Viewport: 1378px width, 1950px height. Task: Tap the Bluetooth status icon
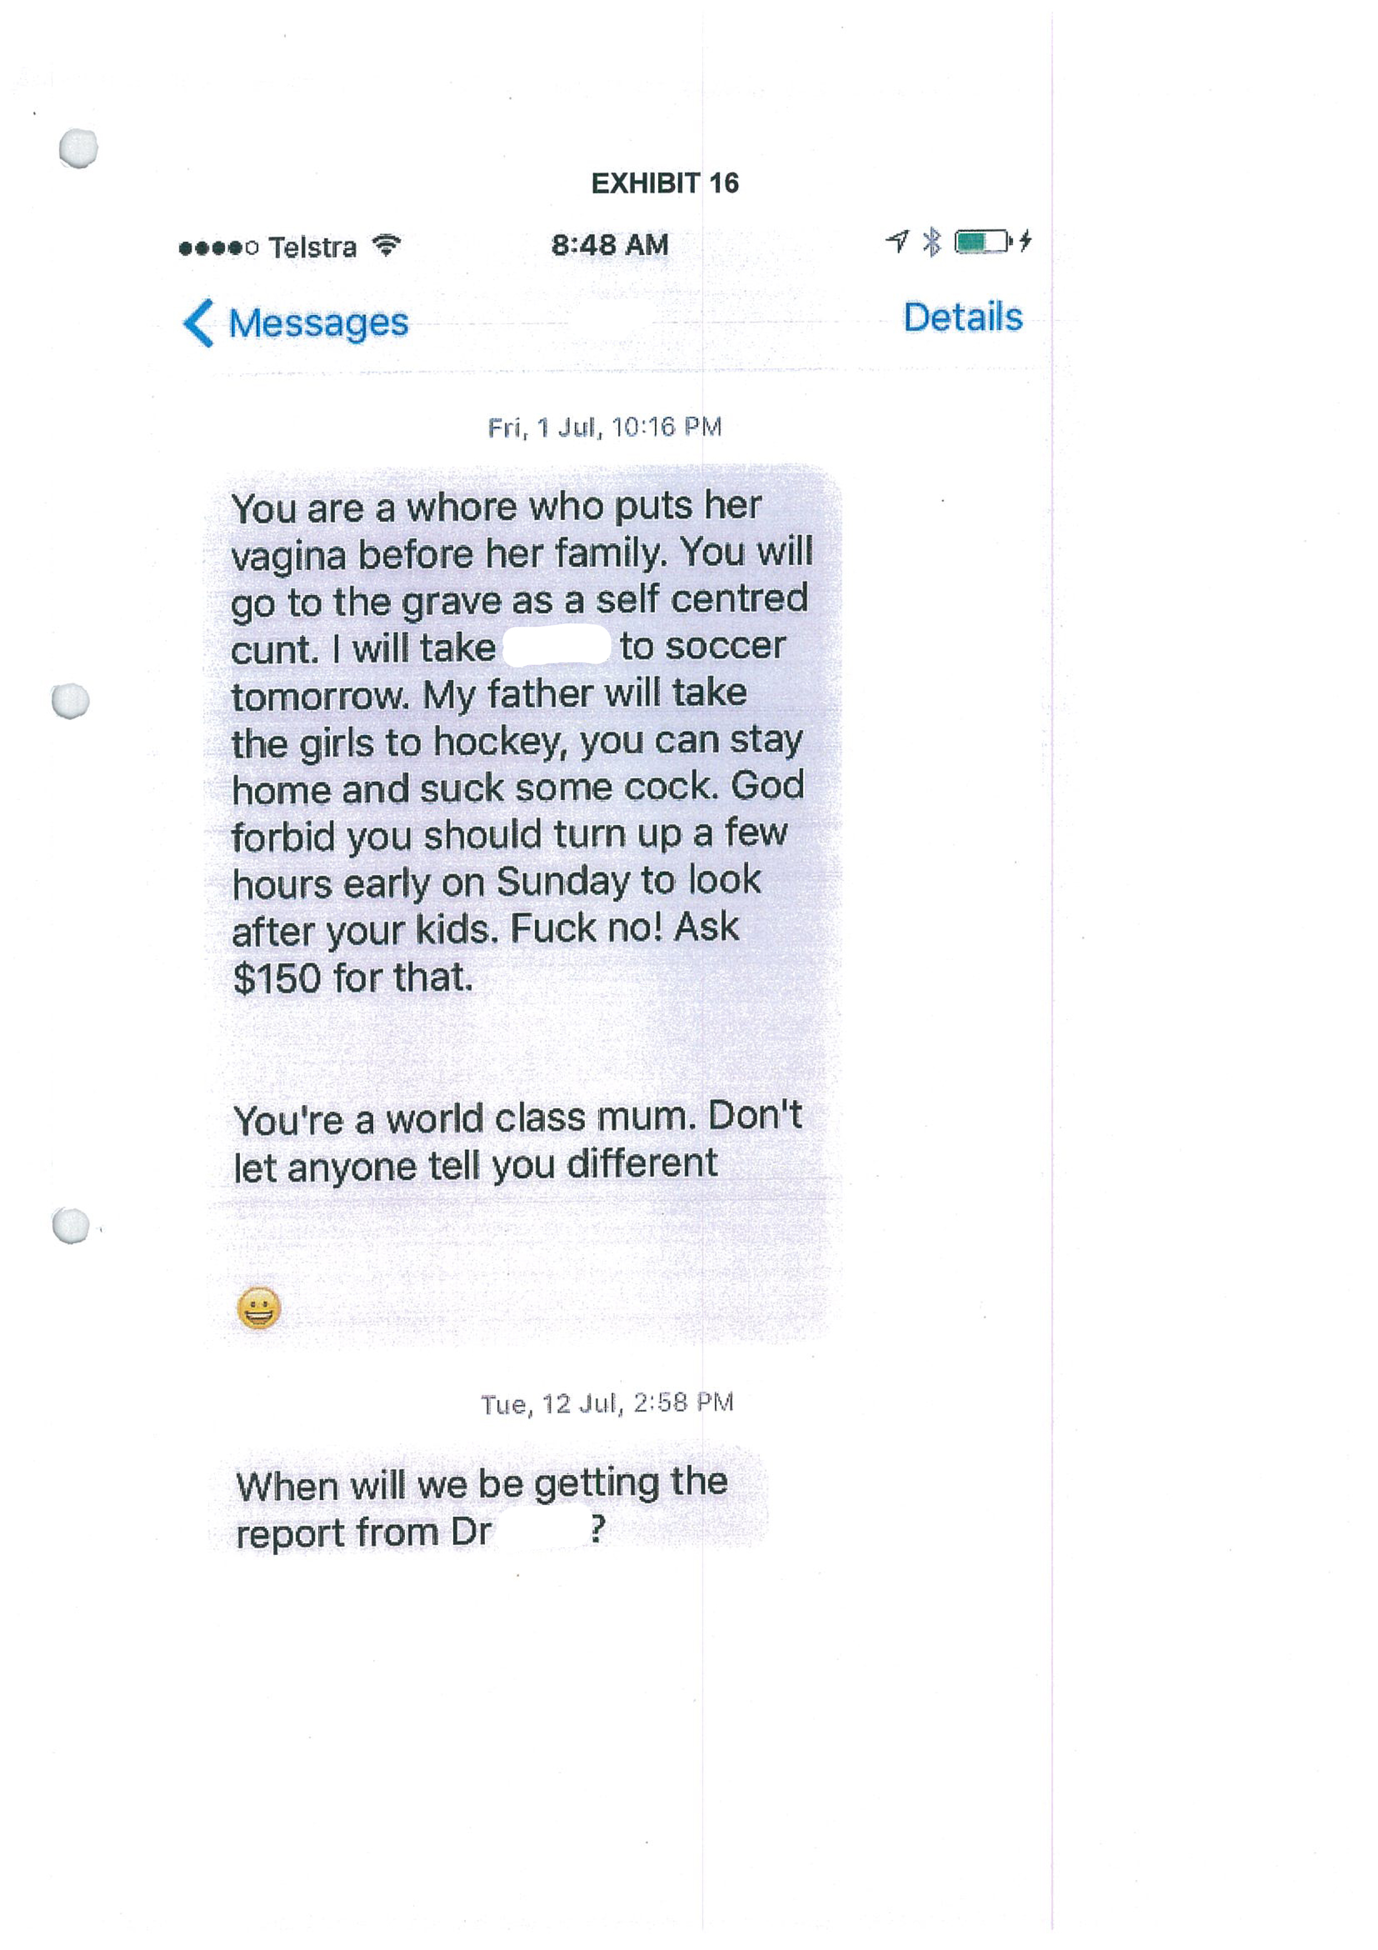click(x=932, y=242)
